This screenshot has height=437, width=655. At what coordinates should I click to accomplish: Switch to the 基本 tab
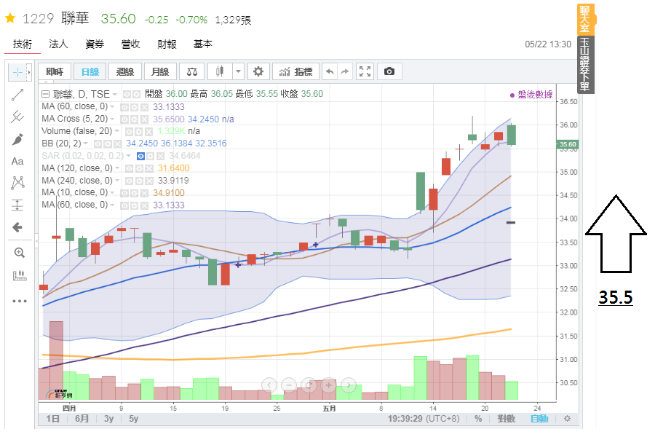tap(202, 44)
